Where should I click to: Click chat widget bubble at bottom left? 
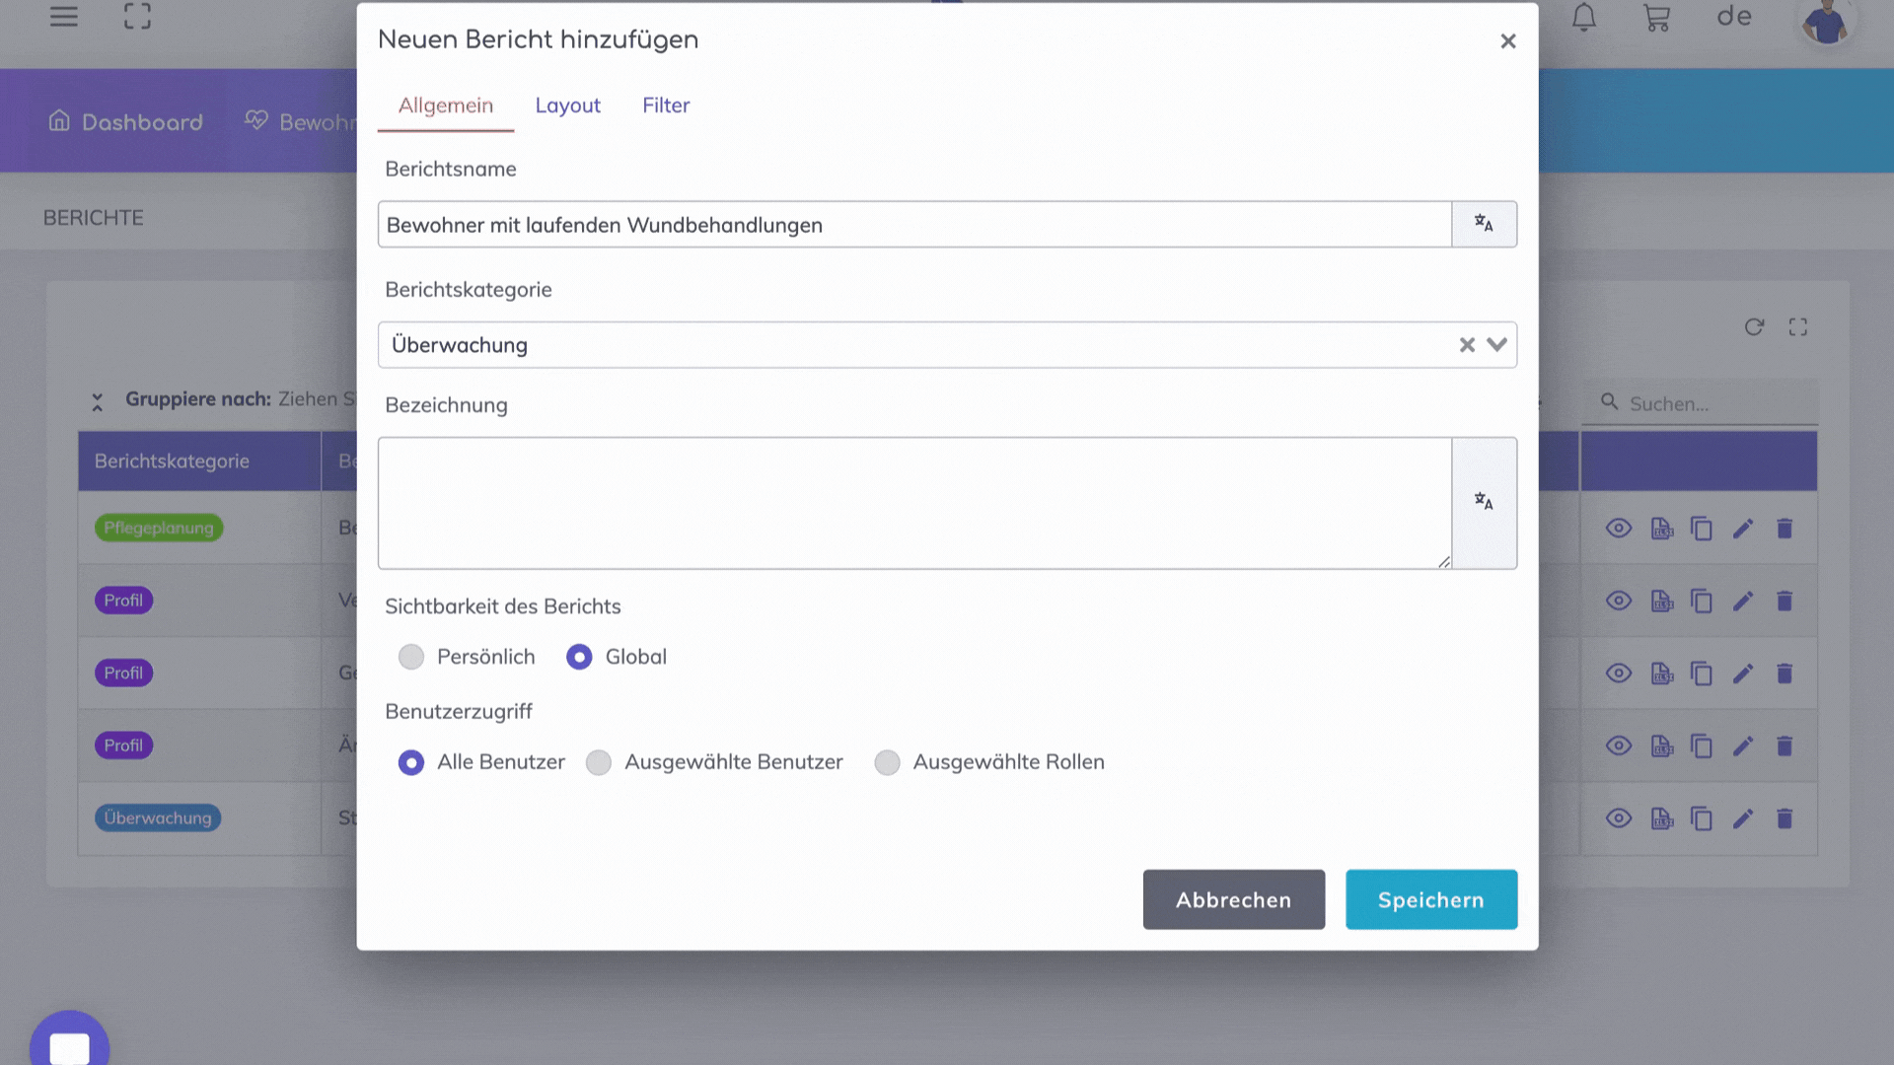[69, 1045]
